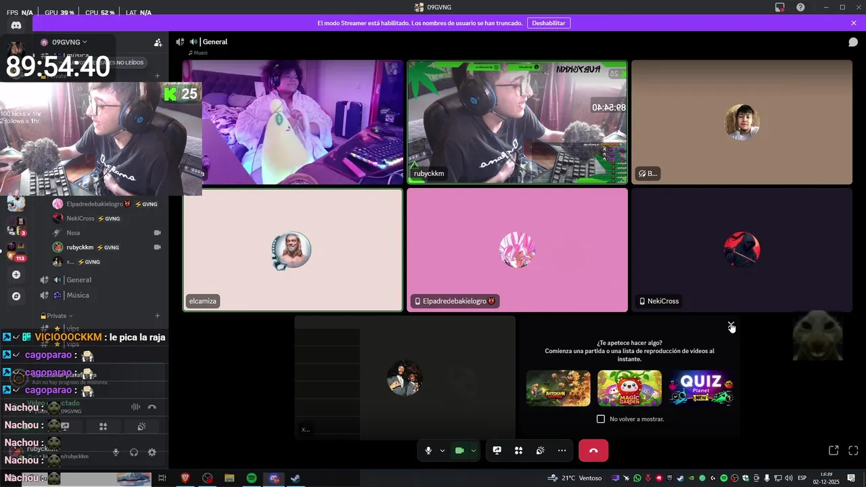Add a server with the plus icon
The image size is (866, 487).
[16, 275]
